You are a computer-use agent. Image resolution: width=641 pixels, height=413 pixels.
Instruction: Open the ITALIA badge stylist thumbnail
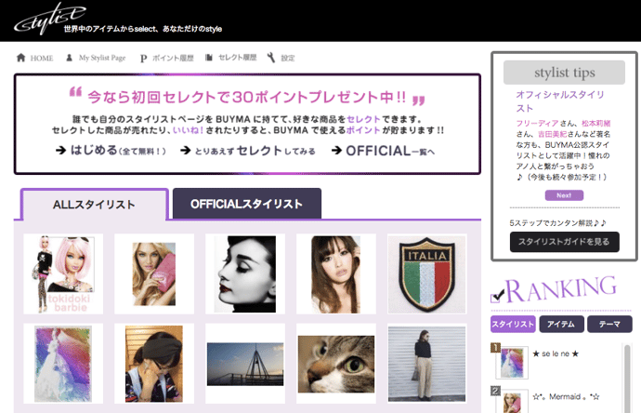pyautogui.click(x=426, y=273)
